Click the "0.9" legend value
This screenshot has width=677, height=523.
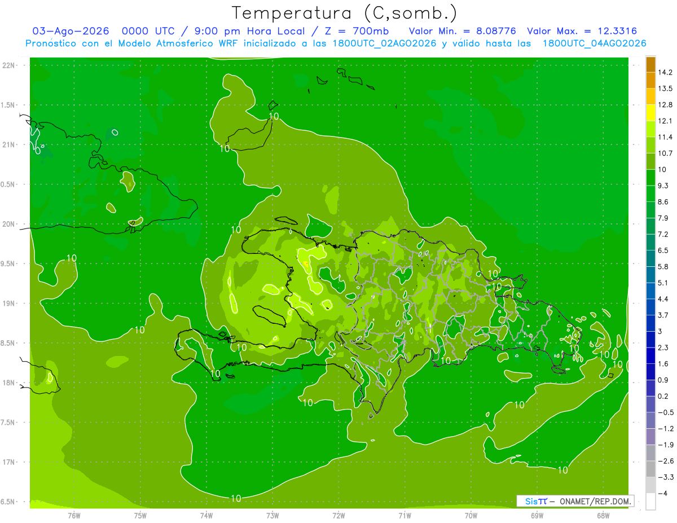tap(663, 380)
